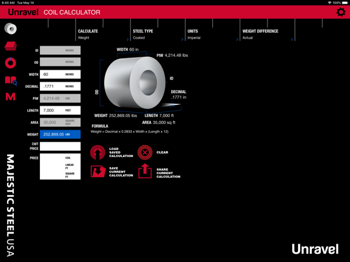Tap the Clear label

coord(162,153)
